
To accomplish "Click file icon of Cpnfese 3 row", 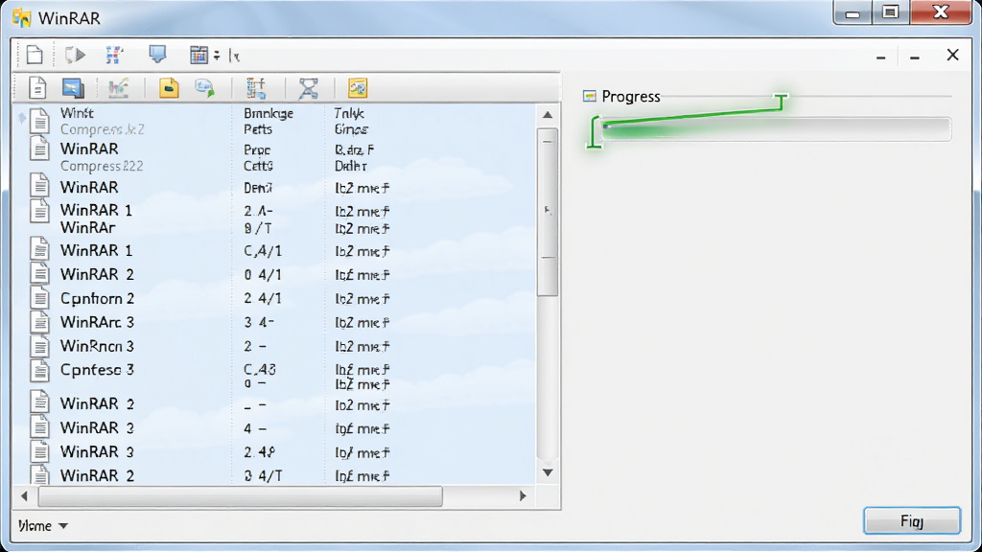I will click(x=40, y=370).
